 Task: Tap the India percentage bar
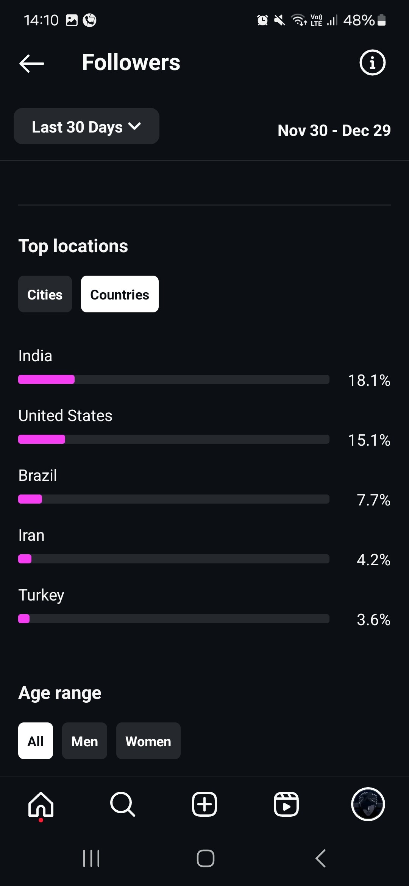pos(173,379)
